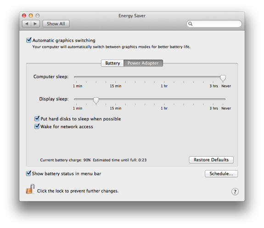
Task: Minimize window with the yellow button
Action: pyautogui.click(x=31, y=16)
